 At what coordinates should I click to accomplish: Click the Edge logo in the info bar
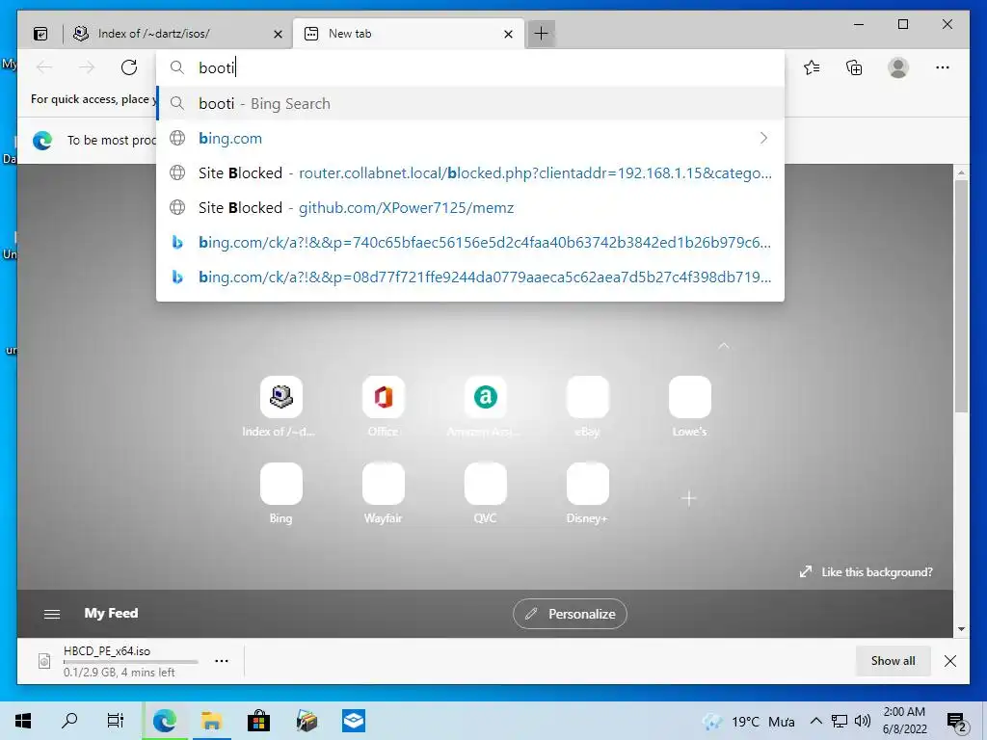point(42,140)
